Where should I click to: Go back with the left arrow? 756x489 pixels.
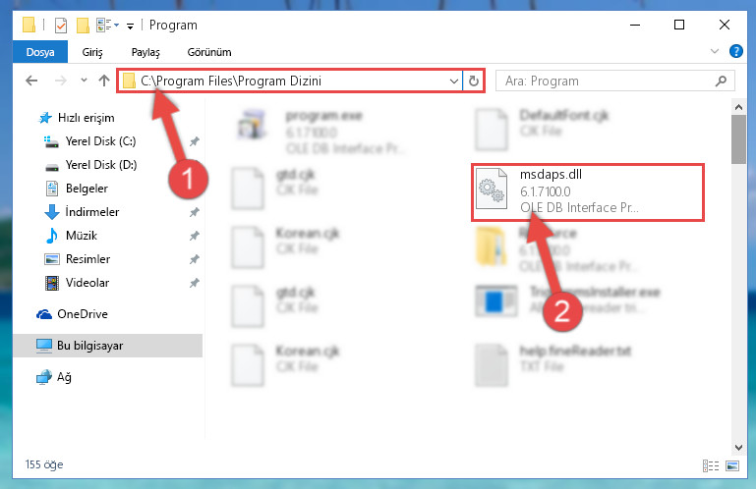click(x=31, y=81)
